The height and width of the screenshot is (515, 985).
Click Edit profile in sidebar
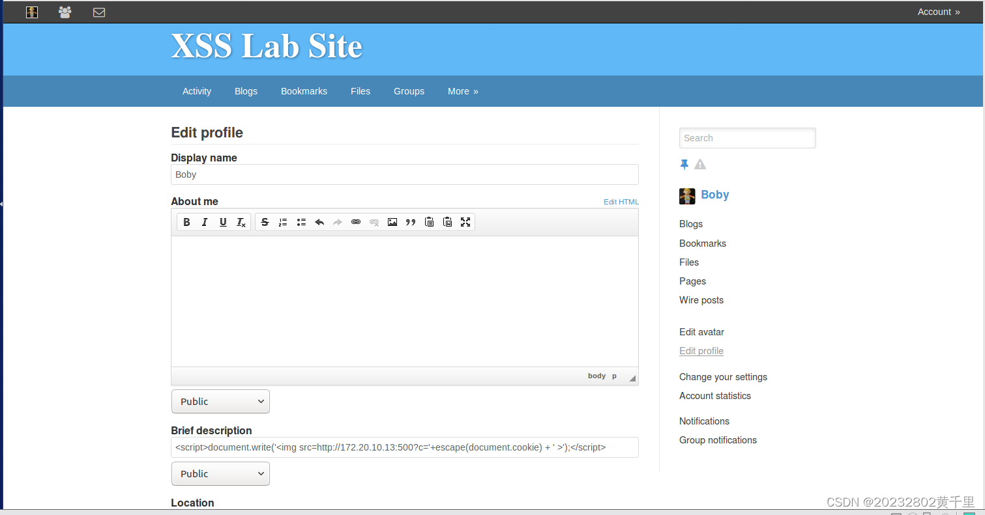coord(701,351)
